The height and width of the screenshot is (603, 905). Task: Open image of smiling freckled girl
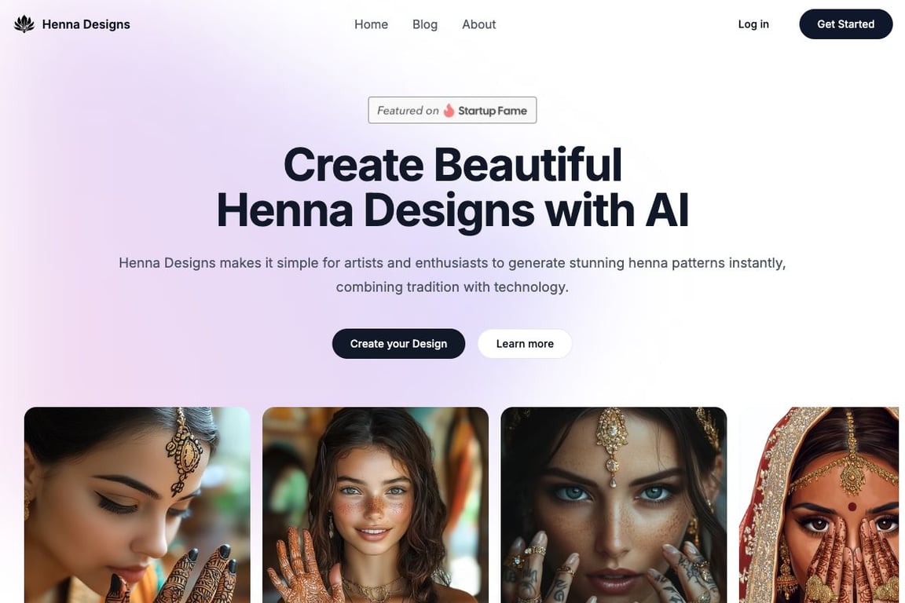click(376, 505)
